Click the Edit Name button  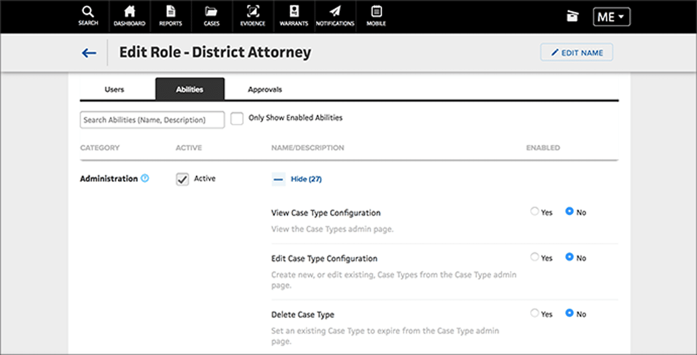(576, 52)
